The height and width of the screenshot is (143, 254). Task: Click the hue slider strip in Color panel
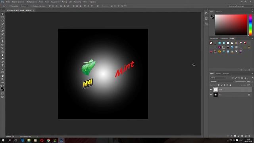[x=250, y=25]
